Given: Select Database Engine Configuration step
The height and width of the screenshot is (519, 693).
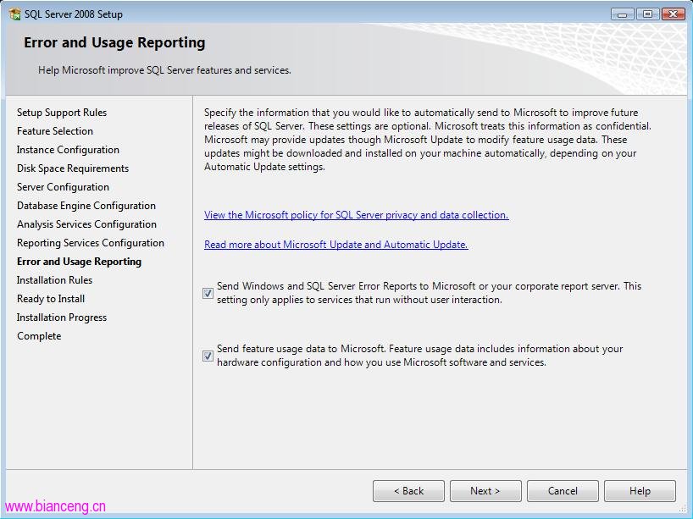Looking at the screenshot, I should point(86,206).
